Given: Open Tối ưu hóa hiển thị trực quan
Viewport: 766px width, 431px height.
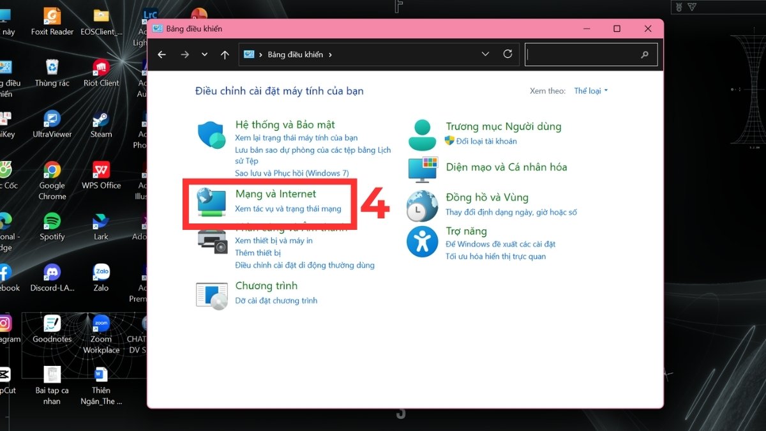Looking at the screenshot, I should point(495,256).
